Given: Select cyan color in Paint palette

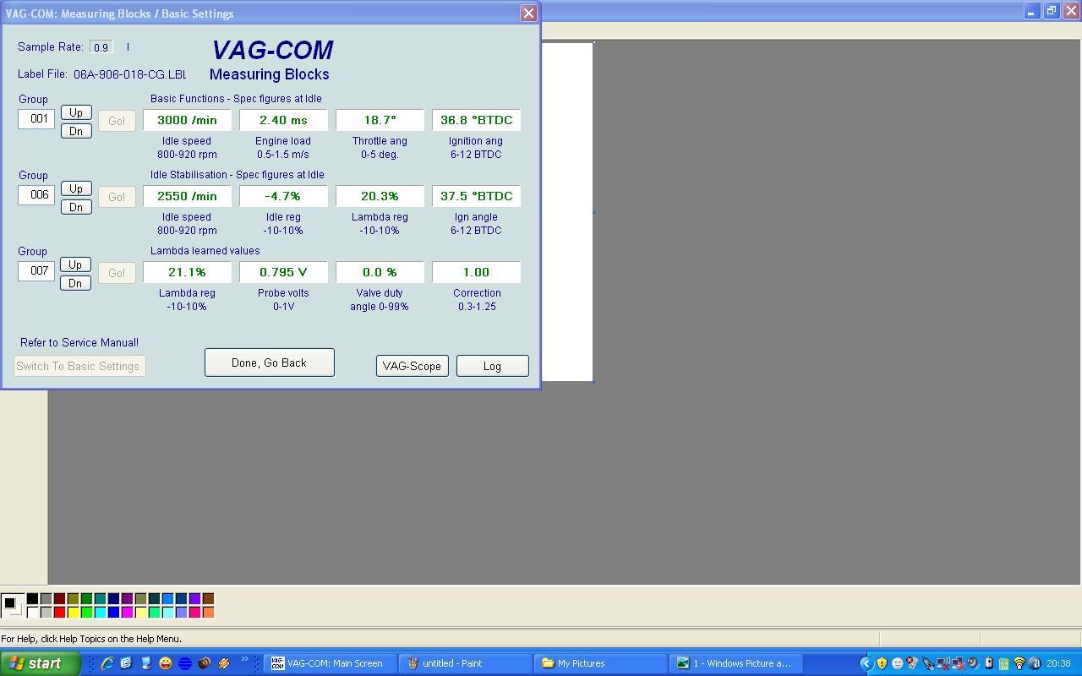Looking at the screenshot, I should 100,612.
